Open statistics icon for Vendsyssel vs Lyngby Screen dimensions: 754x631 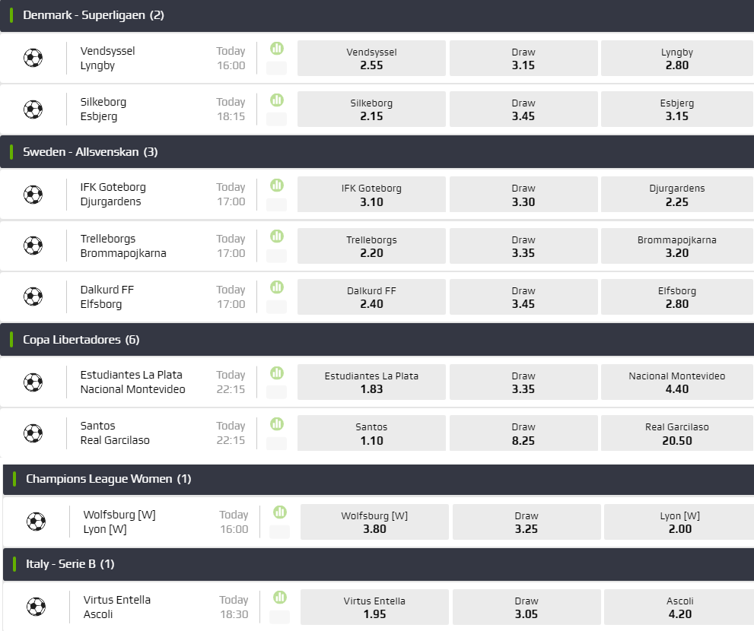(277, 49)
